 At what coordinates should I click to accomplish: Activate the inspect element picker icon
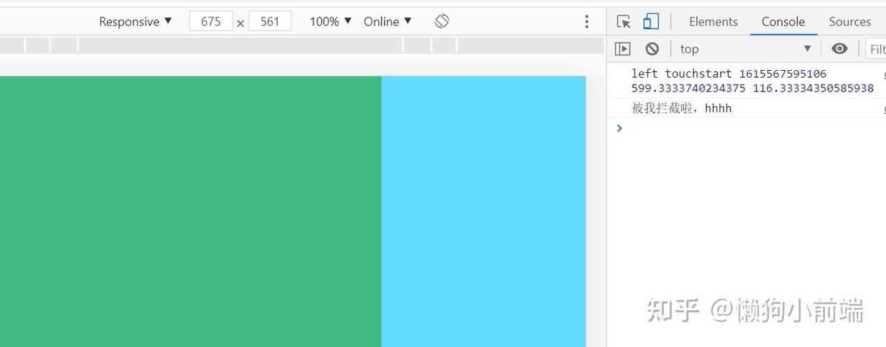coord(623,22)
